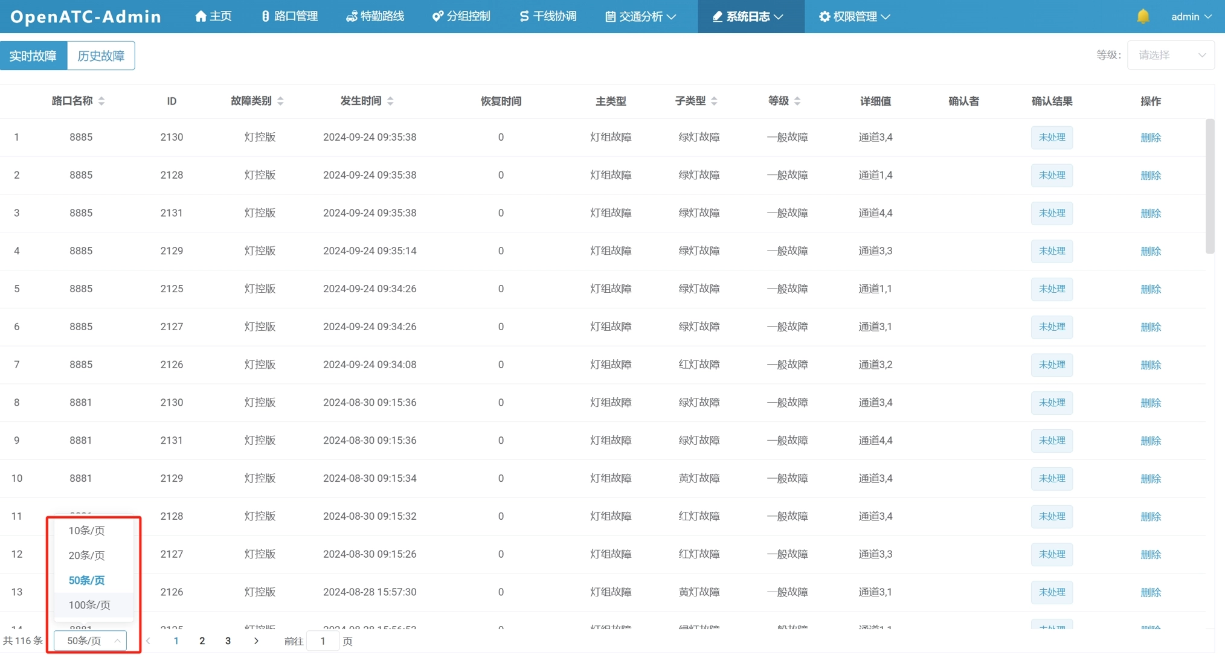The width and height of the screenshot is (1225, 658).
Task: Sort the table by the 发生时间 column
Action: [390, 101]
